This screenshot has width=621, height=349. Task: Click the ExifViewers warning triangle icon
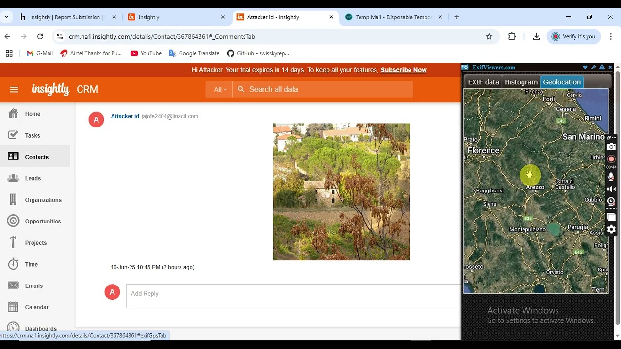tap(602, 67)
